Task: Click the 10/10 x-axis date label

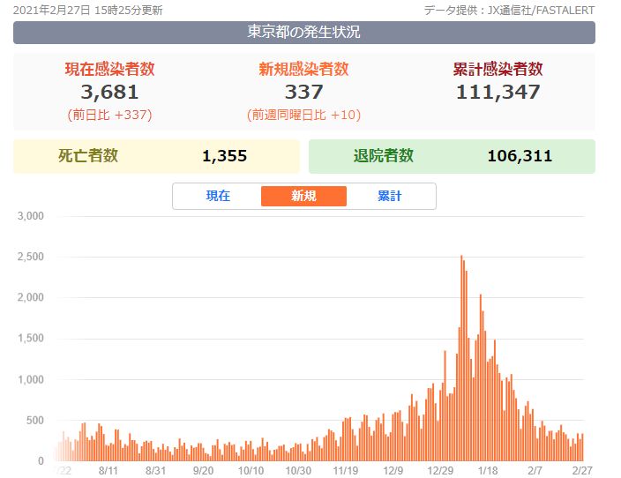Action: 251,470
